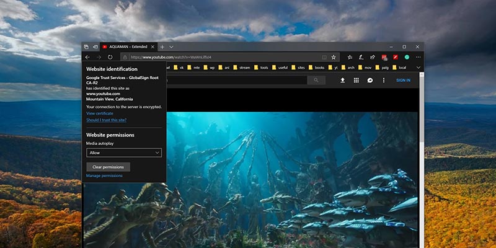Open the Media autoplay dropdown
The height and width of the screenshot is (248, 496).
124,153
